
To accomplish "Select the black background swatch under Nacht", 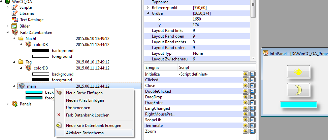I will pyautogui.click(x=41, y=50).
